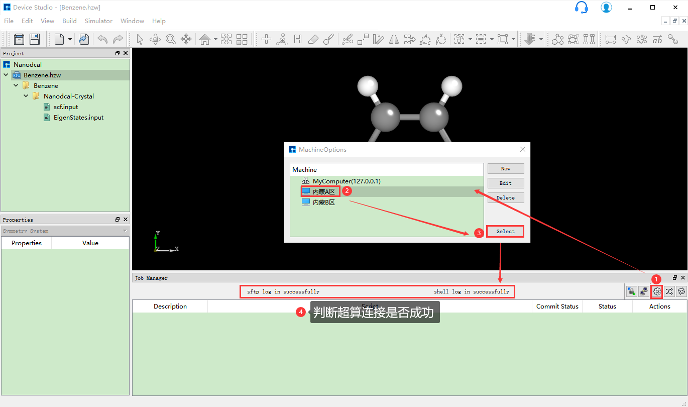688x407 pixels.
Task: Open the Build menu
Action: pyautogui.click(x=69, y=21)
